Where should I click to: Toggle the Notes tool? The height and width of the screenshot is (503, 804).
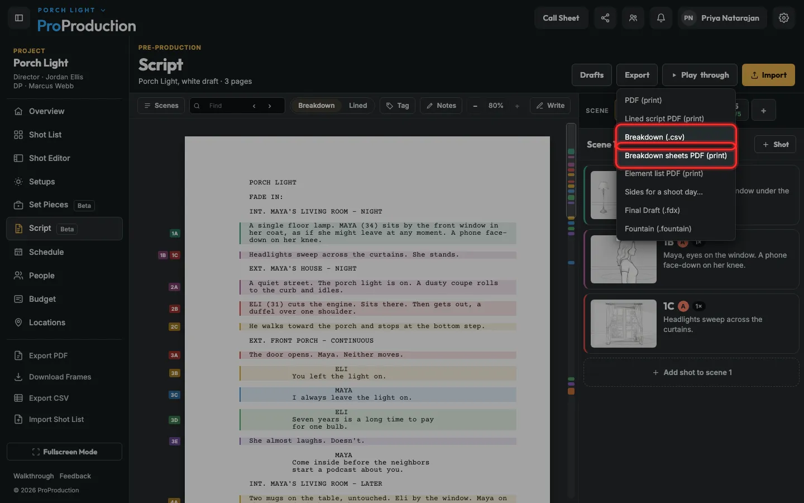click(x=441, y=106)
